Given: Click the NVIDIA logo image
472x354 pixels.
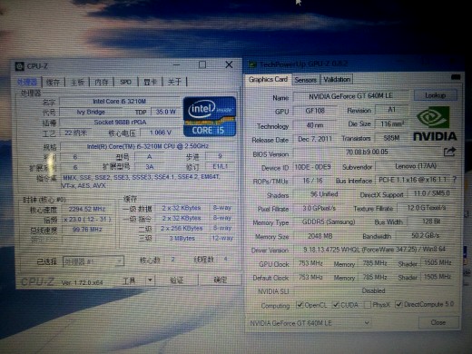Looking at the screenshot, I should click(x=435, y=124).
